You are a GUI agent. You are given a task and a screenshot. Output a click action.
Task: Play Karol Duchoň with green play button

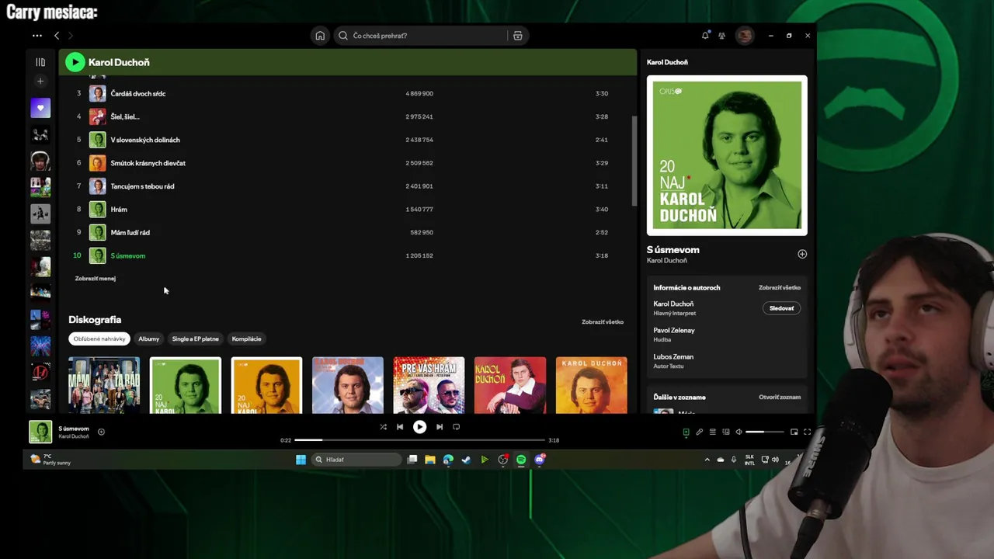[75, 62]
